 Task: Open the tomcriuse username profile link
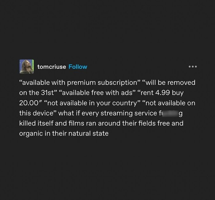point(52,67)
